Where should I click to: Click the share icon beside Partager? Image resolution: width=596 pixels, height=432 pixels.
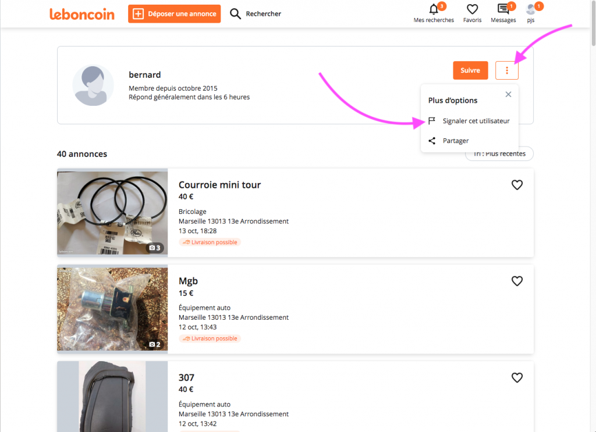(432, 141)
